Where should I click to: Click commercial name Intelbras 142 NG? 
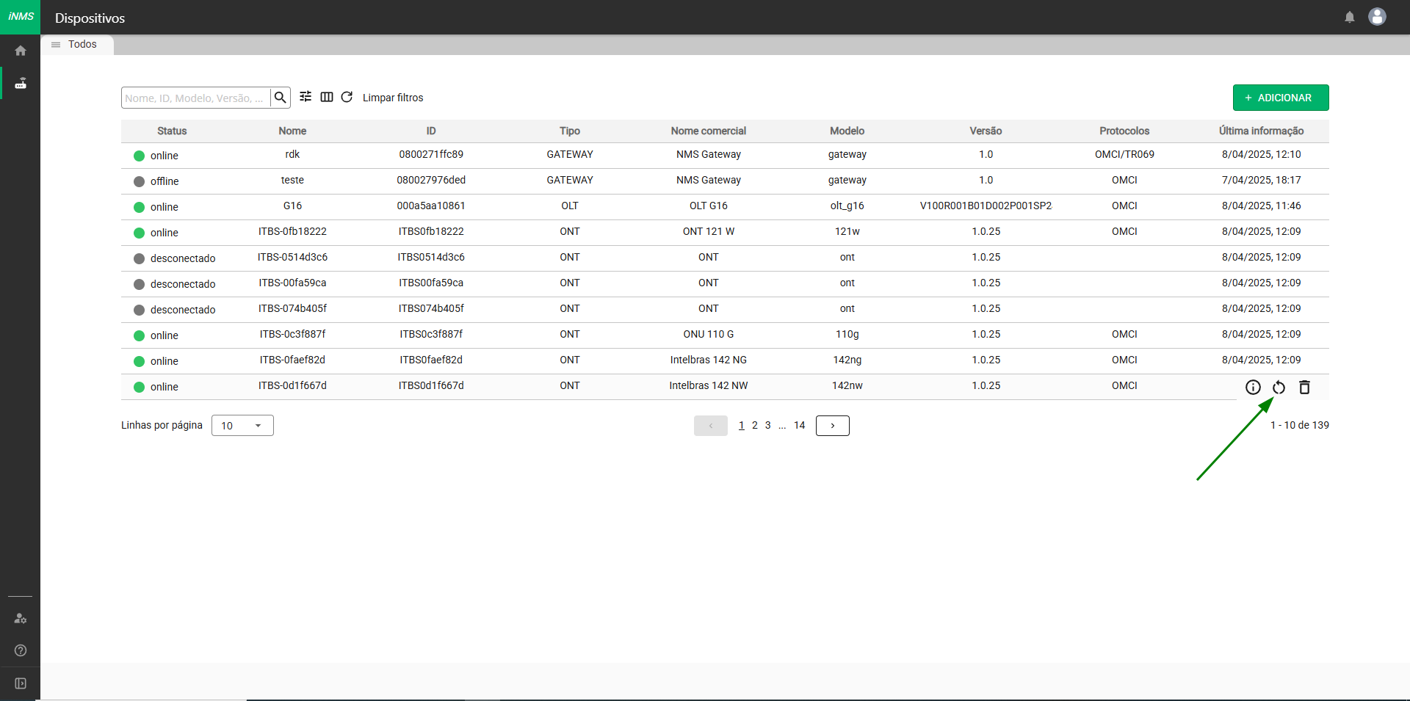[709, 360]
